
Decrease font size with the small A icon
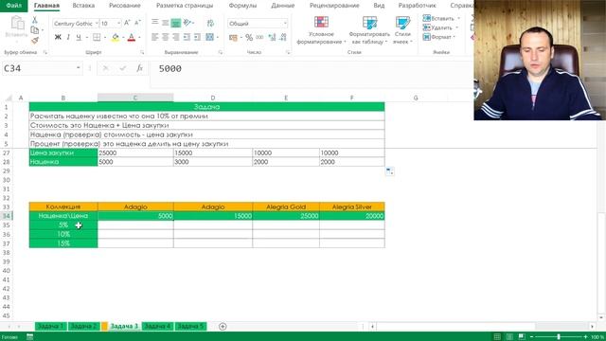click(137, 23)
